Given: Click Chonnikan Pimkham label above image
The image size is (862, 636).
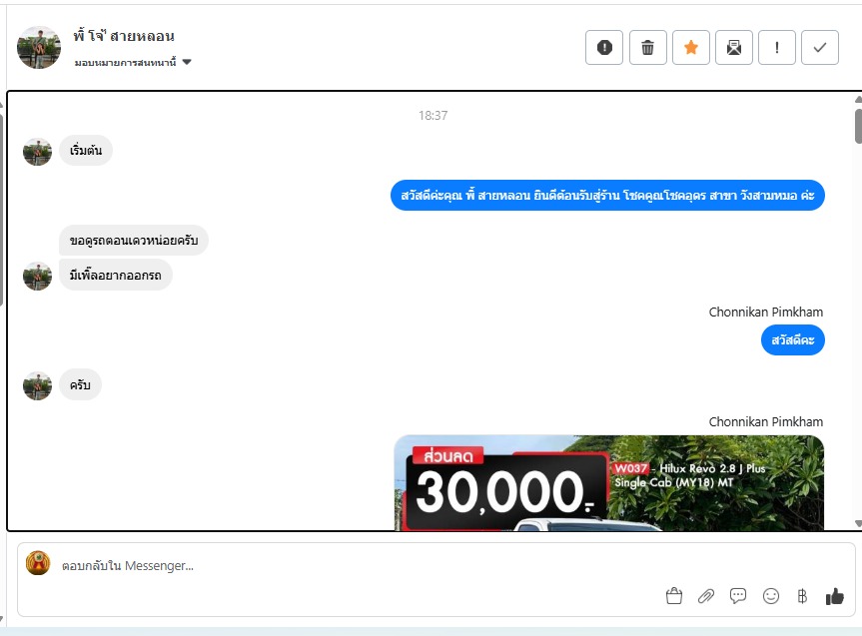Looking at the screenshot, I should tap(766, 422).
